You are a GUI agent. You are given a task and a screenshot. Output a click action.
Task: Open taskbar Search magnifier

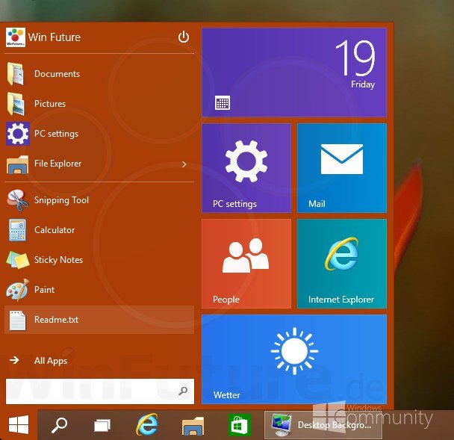(59, 425)
